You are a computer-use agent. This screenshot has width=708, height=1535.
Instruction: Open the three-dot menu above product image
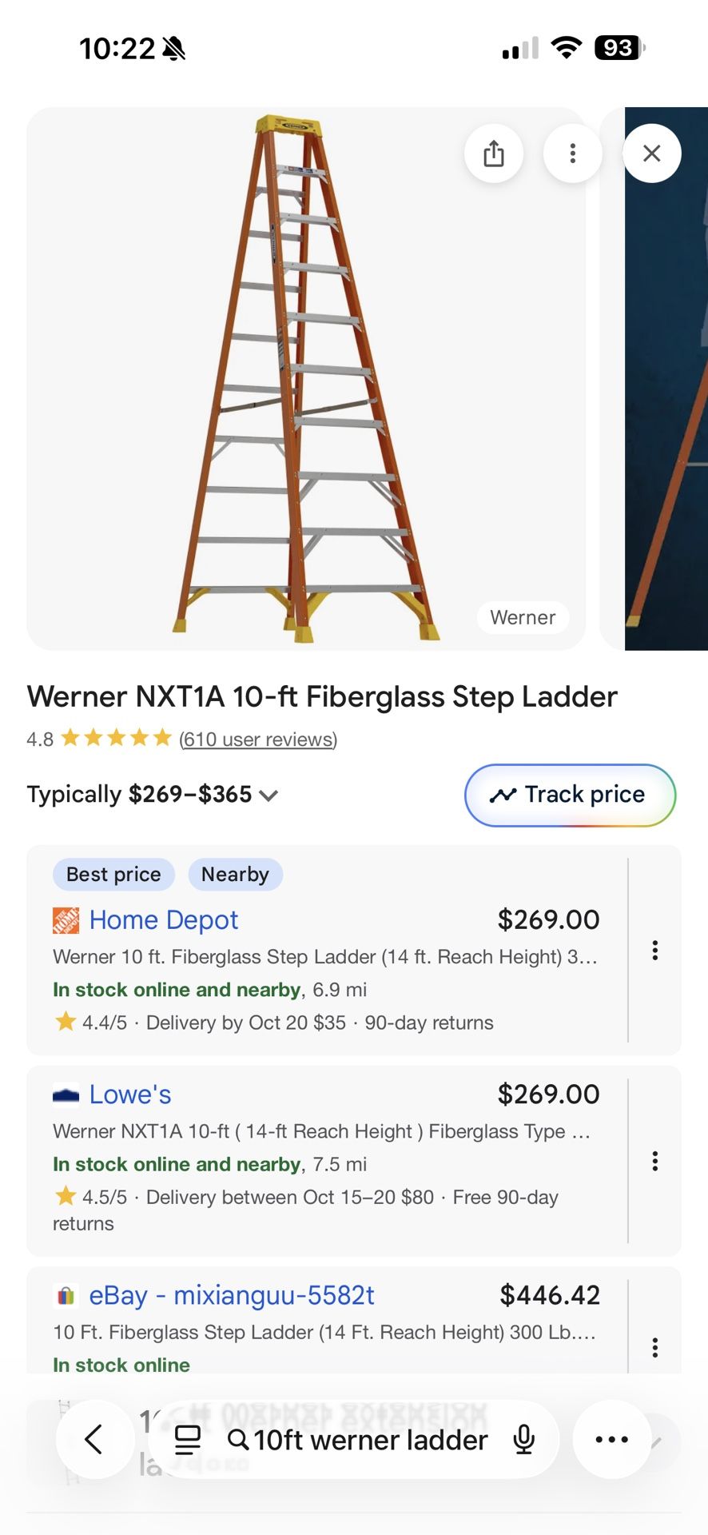coord(572,153)
